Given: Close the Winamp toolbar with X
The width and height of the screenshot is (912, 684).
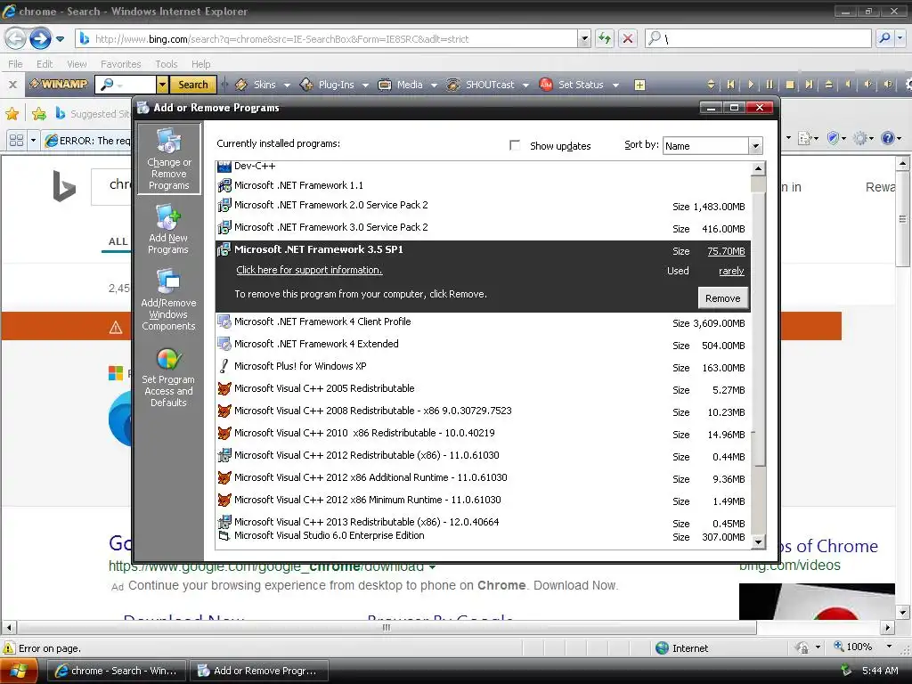Looking at the screenshot, I should [x=12, y=85].
